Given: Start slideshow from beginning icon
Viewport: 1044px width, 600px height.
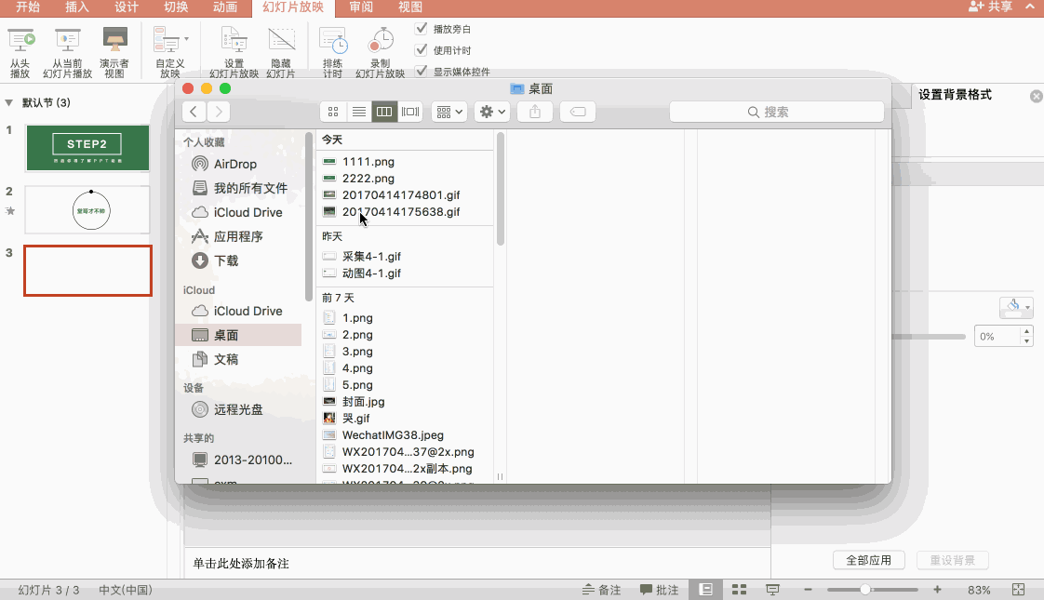Looking at the screenshot, I should tap(20, 41).
